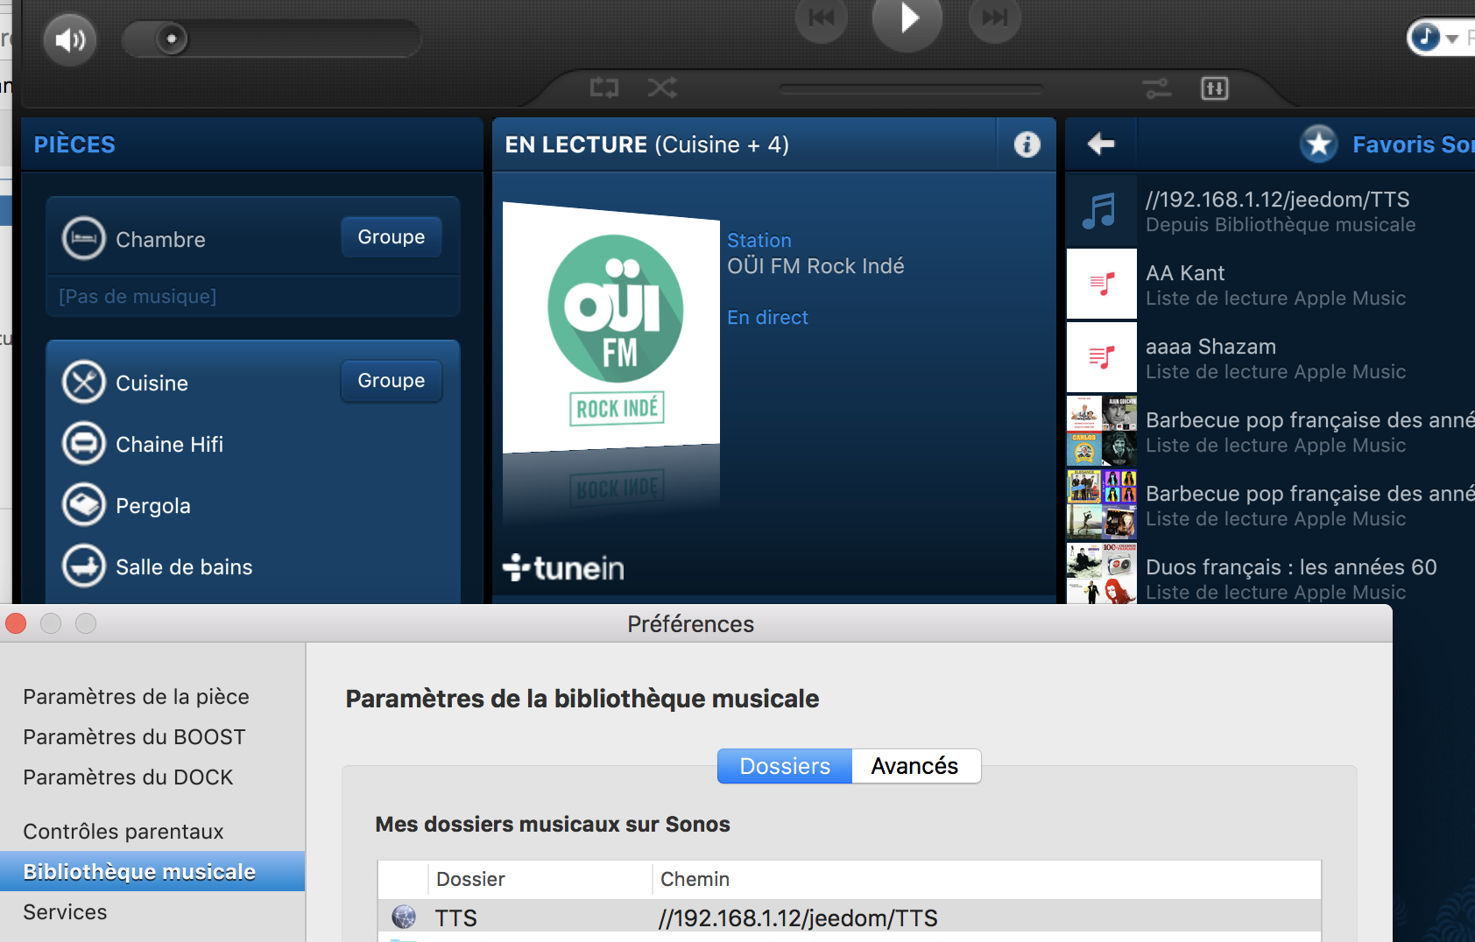Click the AA Kant playlist icon
1475x942 pixels.
1102,284
